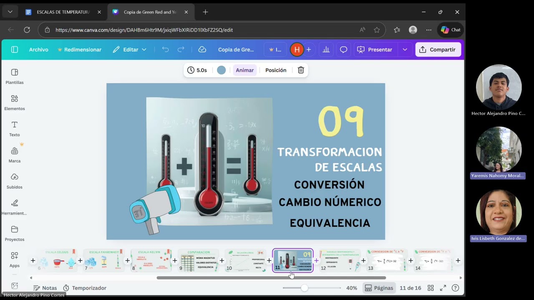The height and width of the screenshot is (300, 534).
Task: Add page to favorites star icon
Action: (377, 30)
